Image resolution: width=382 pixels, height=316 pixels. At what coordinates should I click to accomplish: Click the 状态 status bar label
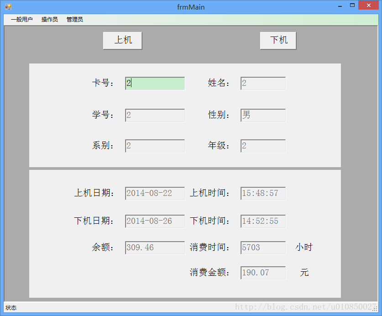pyautogui.click(x=11, y=308)
